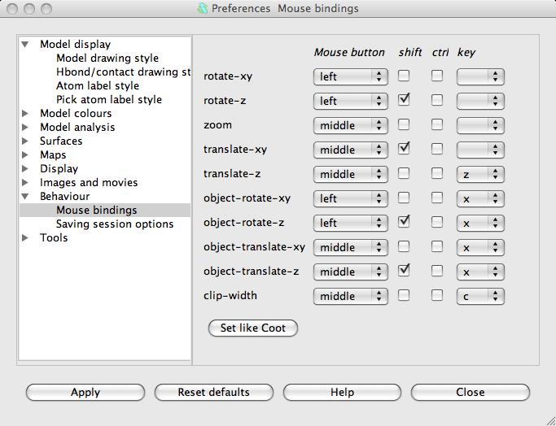Select Mouse bindings in the sidebar
The height and width of the screenshot is (426, 556).
pos(96,211)
